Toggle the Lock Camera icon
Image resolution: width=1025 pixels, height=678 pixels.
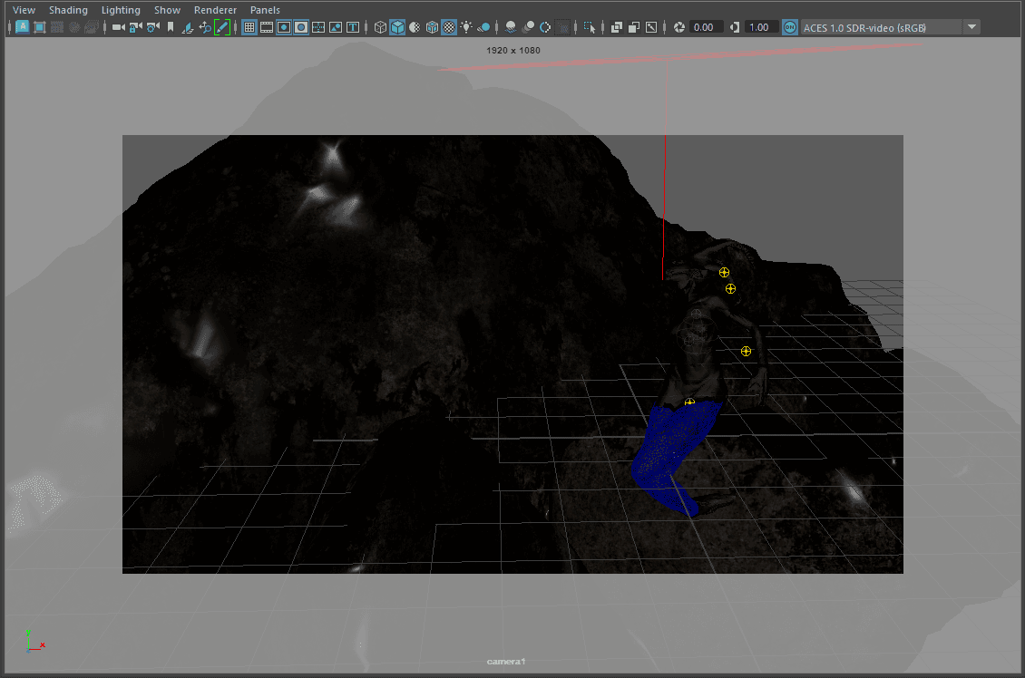point(136,27)
